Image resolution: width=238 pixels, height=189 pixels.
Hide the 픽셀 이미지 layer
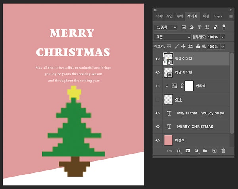tap(158, 59)
